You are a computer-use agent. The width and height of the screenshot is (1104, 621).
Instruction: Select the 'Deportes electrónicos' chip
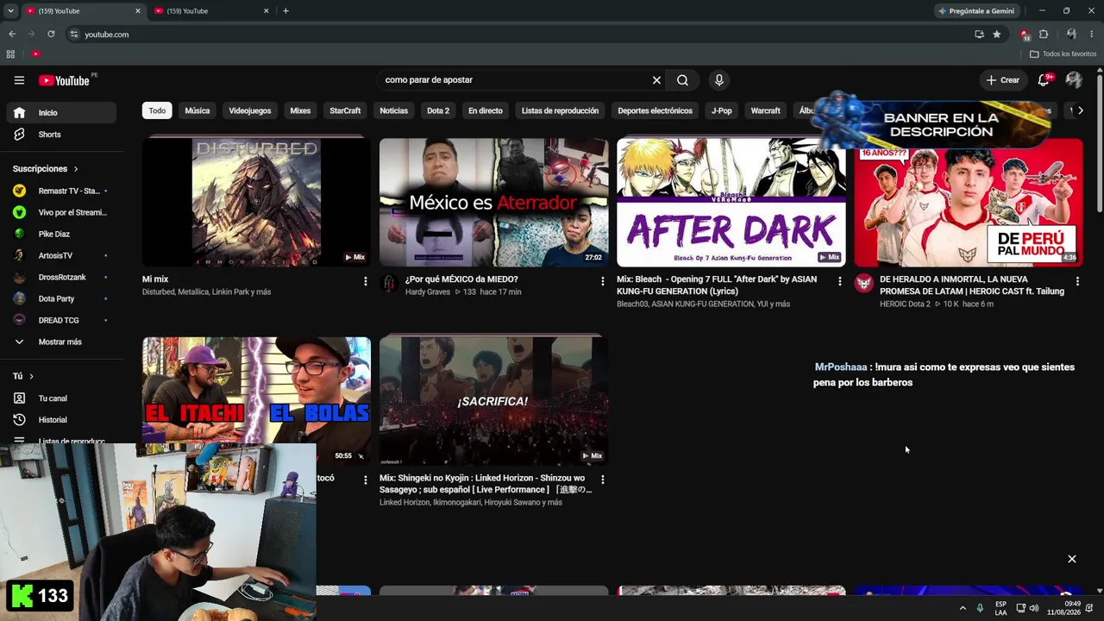point(655,110)
